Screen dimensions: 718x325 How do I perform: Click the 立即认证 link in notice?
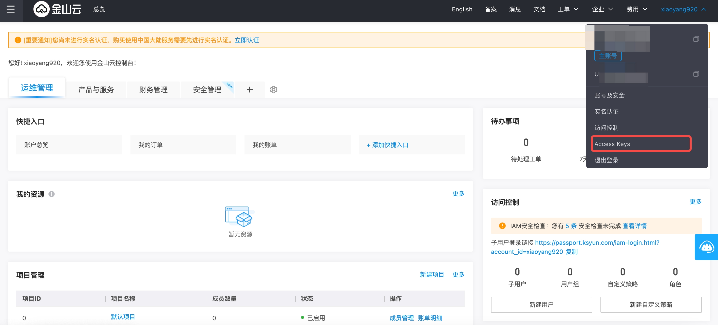(247, 40)
